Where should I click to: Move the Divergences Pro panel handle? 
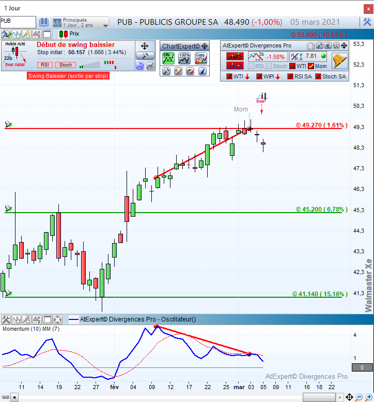point(344,45)
